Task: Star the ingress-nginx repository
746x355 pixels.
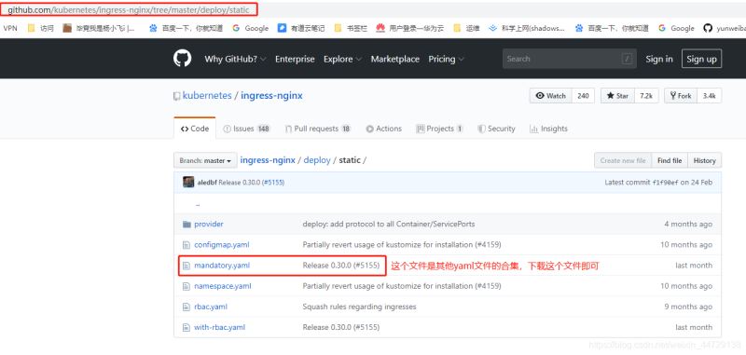Action: point(617,96)
